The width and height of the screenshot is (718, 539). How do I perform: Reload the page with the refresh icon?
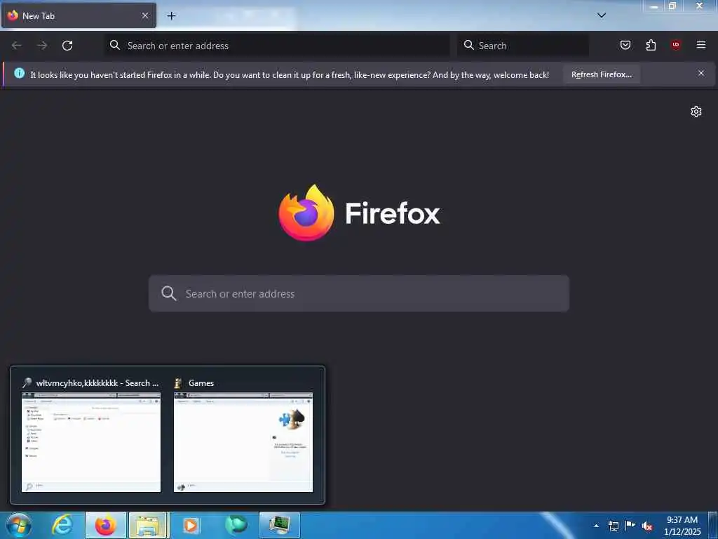67,46
